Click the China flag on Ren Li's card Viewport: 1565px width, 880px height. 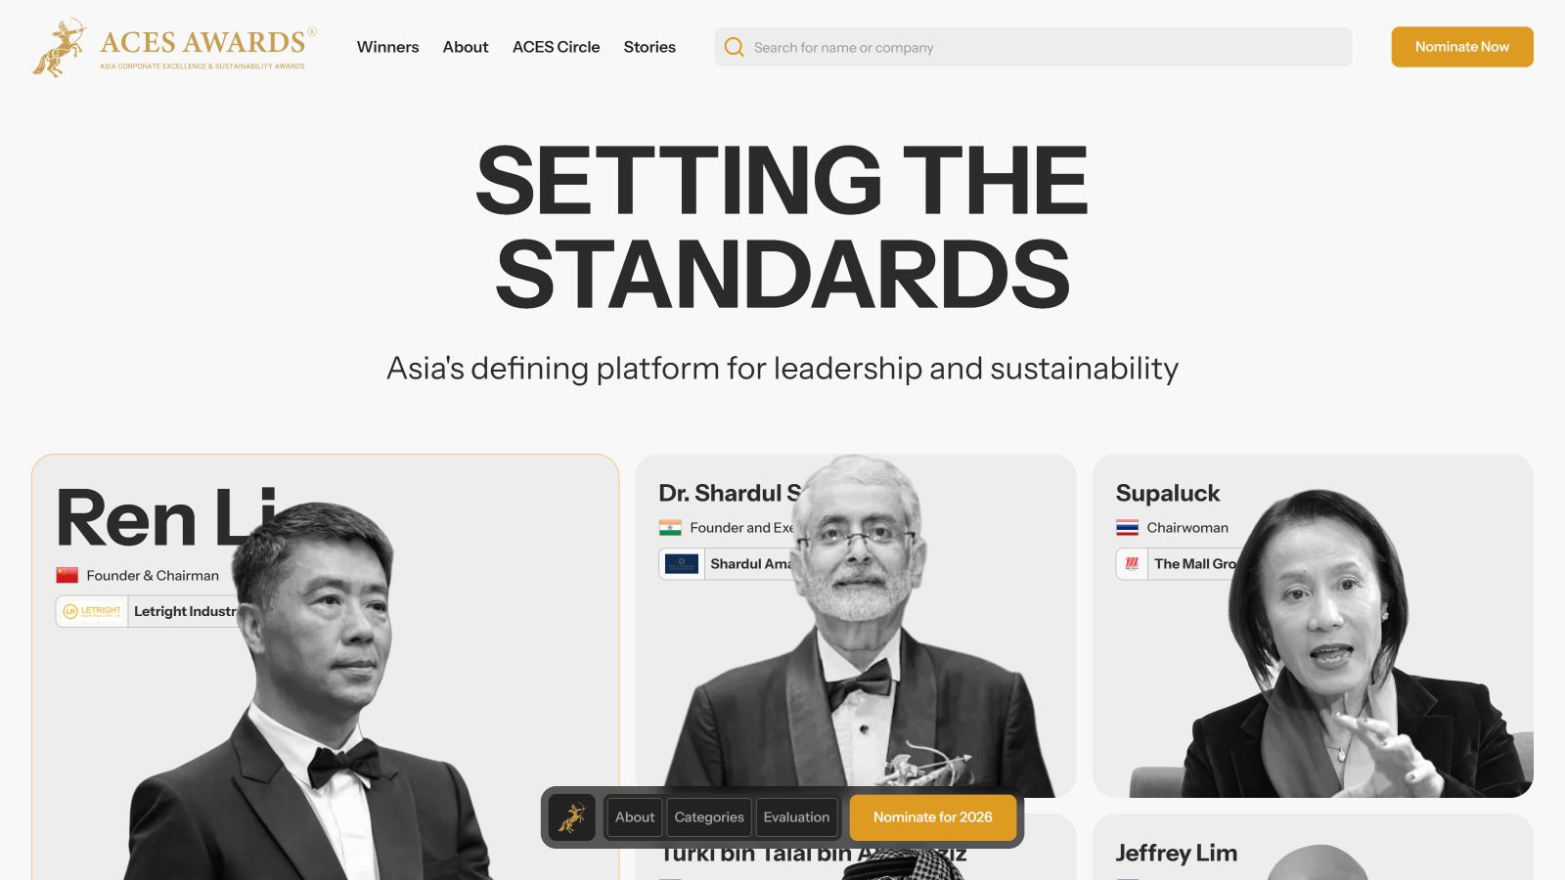pyautogui.click(x=67, y=575)
